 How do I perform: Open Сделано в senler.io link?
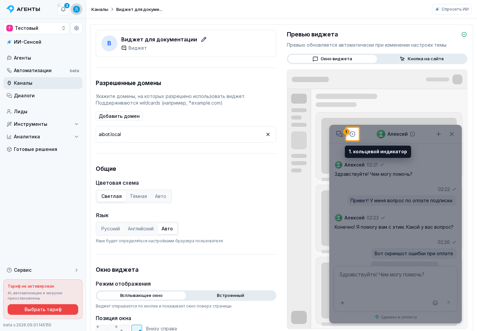click(x=396, y=317)
